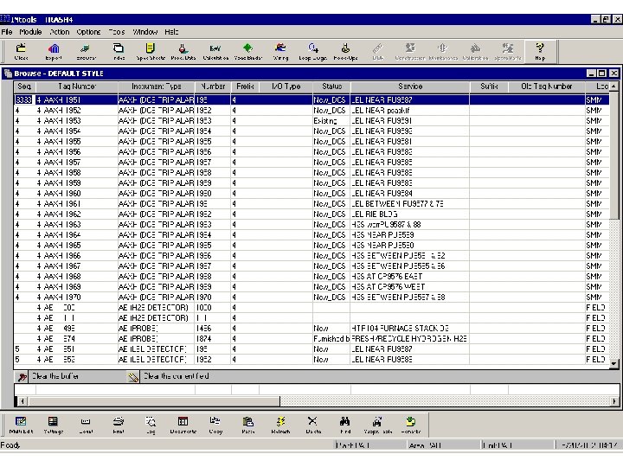
Task: Open the Calculation module
Action: pyautogui.click(x=215, y=52)
